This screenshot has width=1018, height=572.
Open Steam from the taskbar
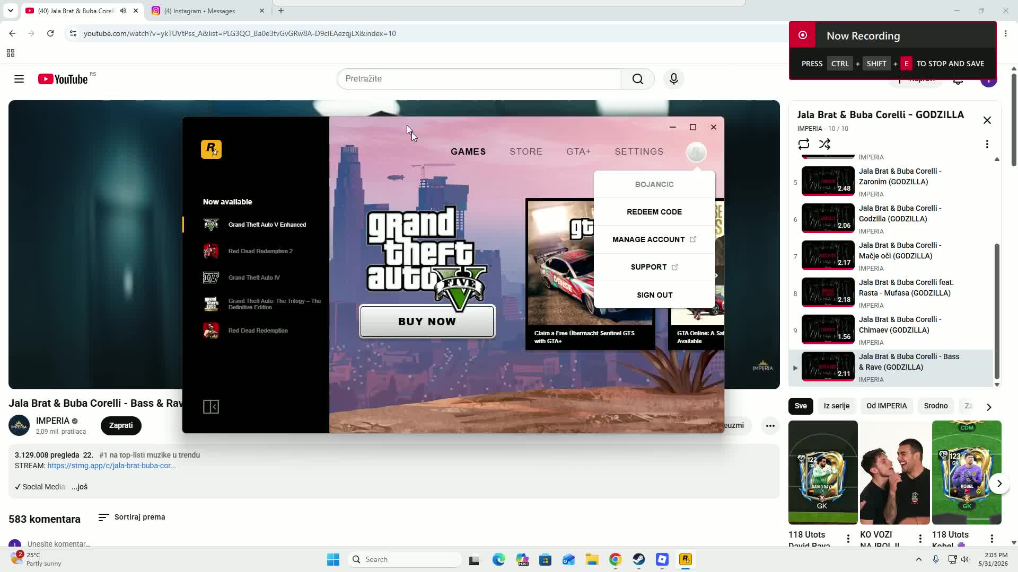point(638,559)
